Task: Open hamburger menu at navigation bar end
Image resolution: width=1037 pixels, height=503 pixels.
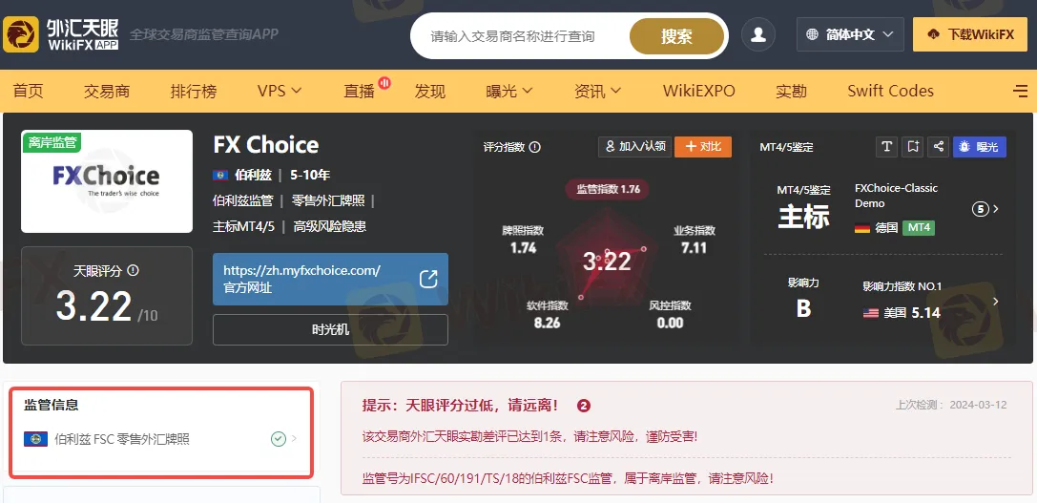Action: tap(1021, 92)
